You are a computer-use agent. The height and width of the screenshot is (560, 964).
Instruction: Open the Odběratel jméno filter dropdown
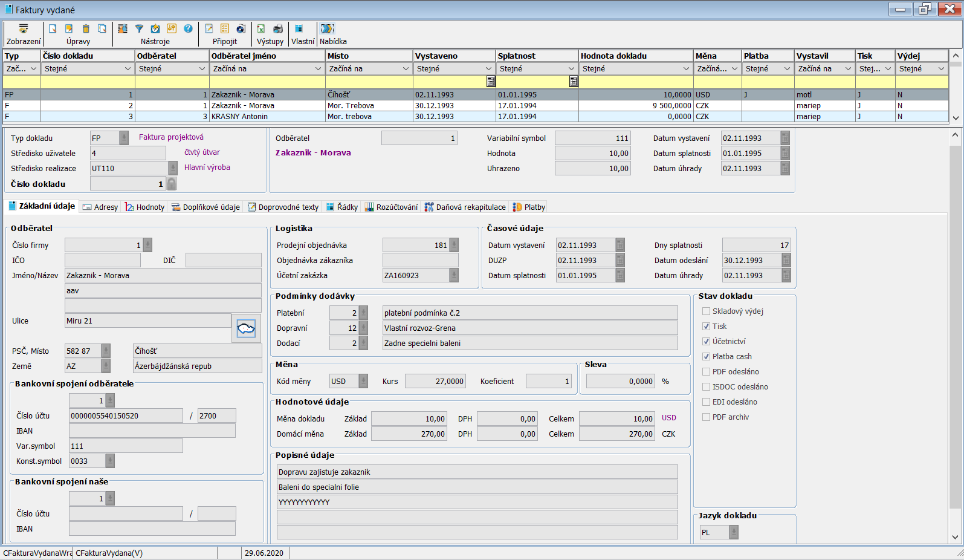point(318,69)
